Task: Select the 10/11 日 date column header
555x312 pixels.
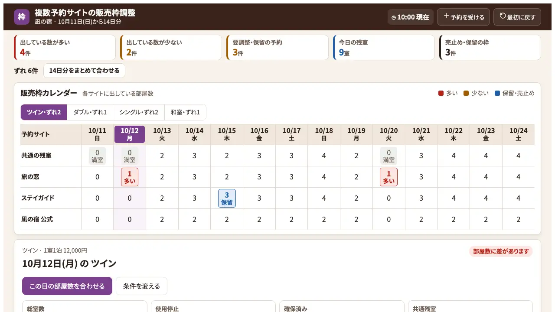Action: [x=97, y=134]
